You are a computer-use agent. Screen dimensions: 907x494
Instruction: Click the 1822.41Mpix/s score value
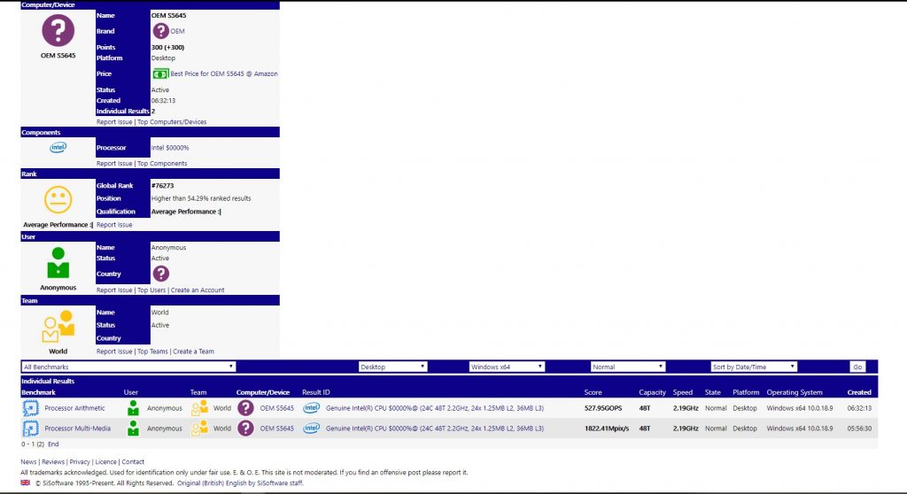point(607,428)
